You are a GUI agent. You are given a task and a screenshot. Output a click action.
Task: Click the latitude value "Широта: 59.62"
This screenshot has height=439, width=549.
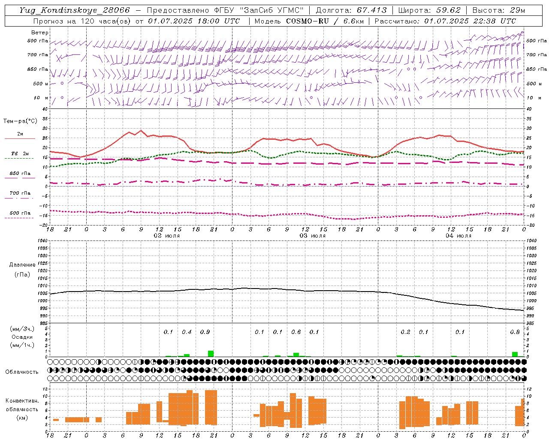(429, 10)
